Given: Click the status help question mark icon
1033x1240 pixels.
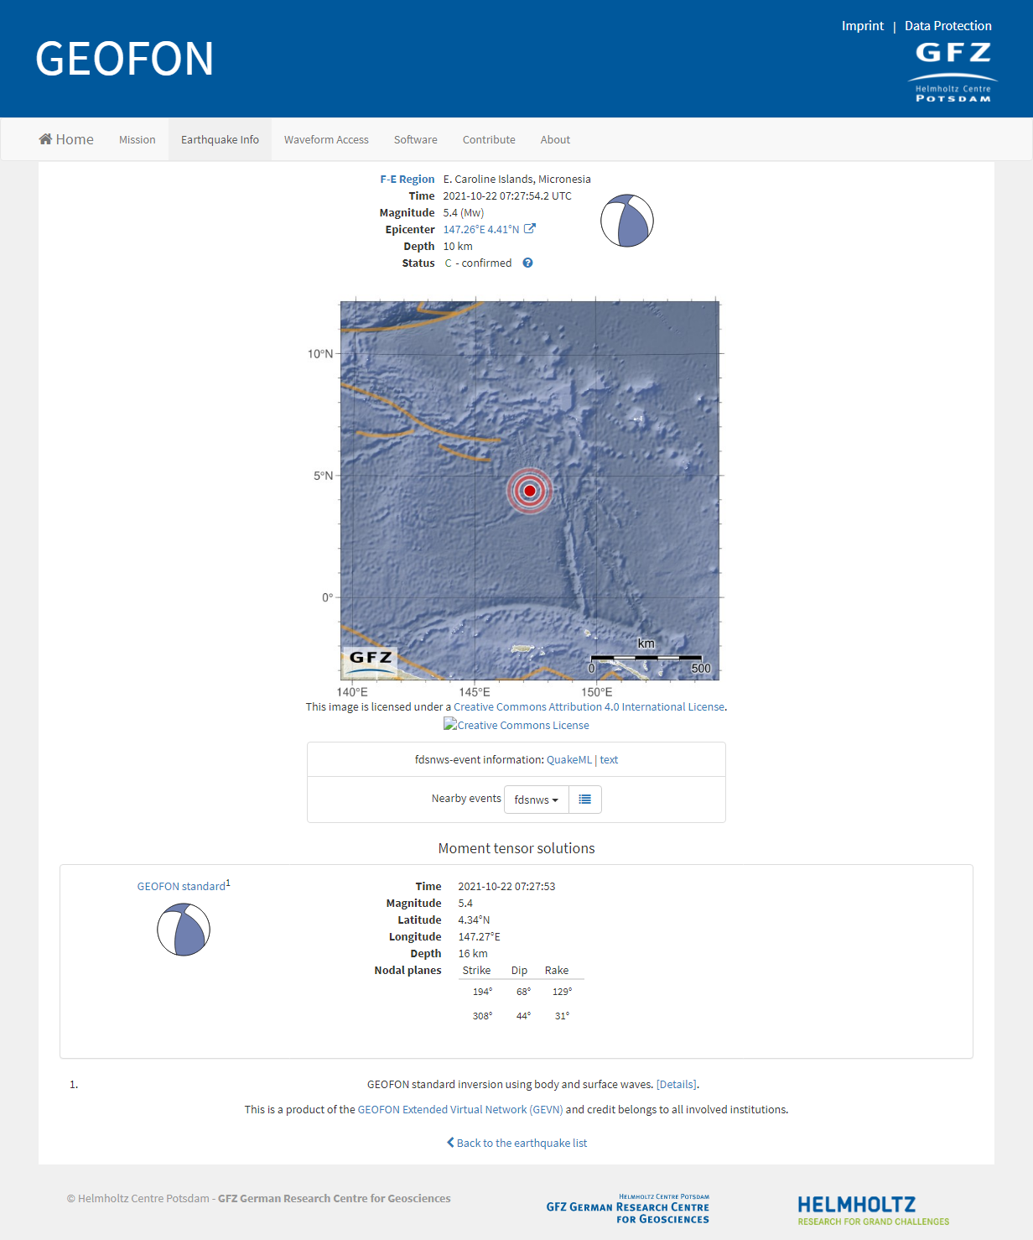Looking at the screenshot, I should point(527,263).
